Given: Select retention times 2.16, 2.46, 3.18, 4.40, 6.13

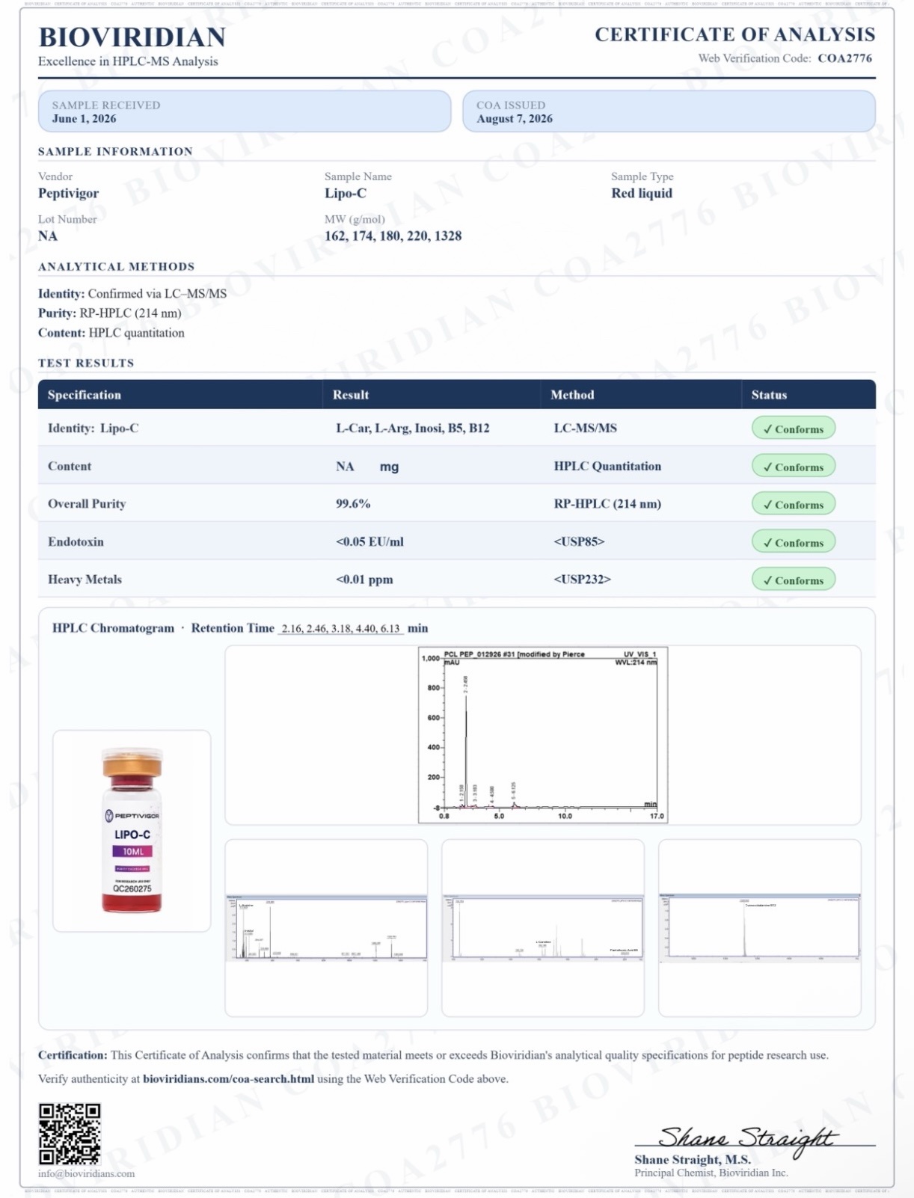Looking at the screenshot, I should coord(340,628).
